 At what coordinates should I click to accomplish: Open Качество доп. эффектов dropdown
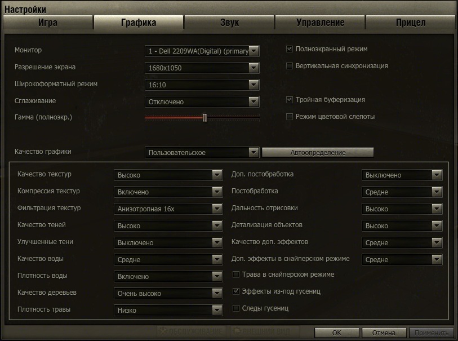click(402, 243)
